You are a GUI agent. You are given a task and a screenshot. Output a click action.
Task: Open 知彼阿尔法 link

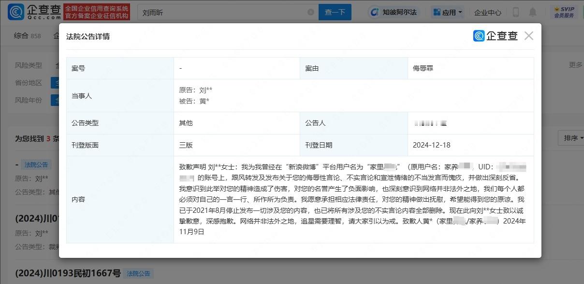tap(394, 12)
